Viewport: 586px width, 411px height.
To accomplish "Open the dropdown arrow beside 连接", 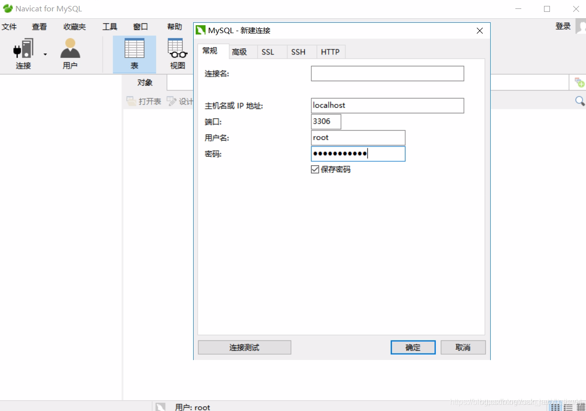I will tap(45, 54).
